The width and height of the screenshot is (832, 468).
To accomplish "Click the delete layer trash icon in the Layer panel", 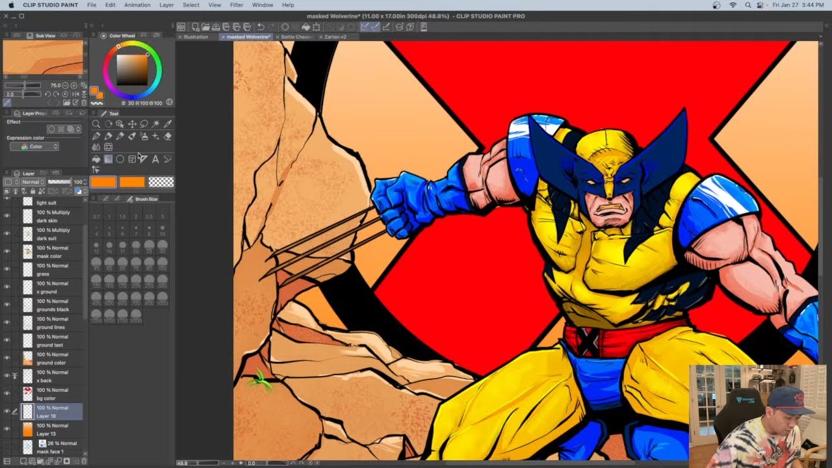I will [x=84, y=461].
